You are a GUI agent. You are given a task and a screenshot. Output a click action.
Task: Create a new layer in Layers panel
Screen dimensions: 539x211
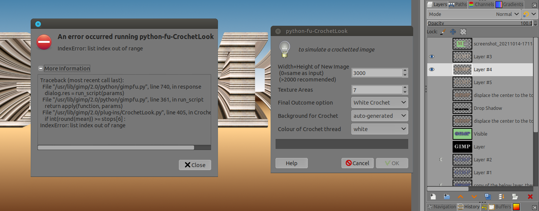433,197
